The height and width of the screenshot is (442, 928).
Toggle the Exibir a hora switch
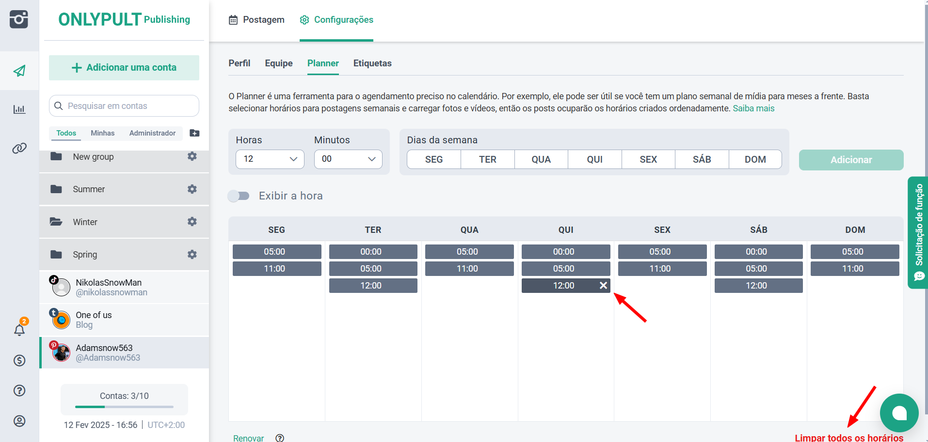tap(239, 196)
